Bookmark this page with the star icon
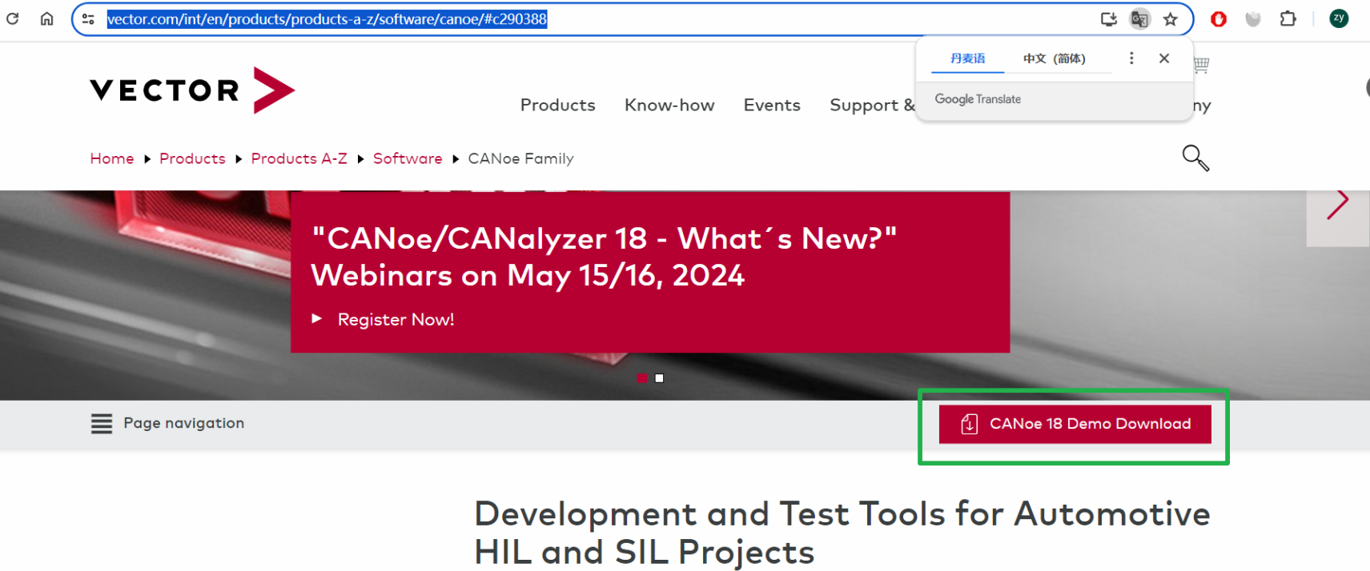The width and height of the screenshot is (1370, 571). point(1171,19)
